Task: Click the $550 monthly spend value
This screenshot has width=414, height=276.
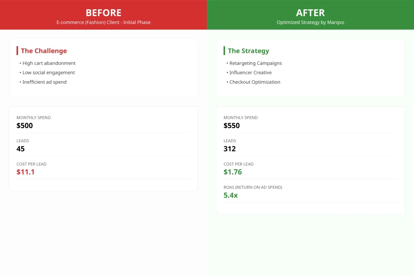Action: tap(232, 126)
